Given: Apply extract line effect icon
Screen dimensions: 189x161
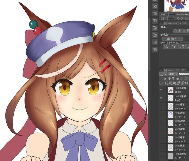Looking at the screenshot, I should [180, 31].
